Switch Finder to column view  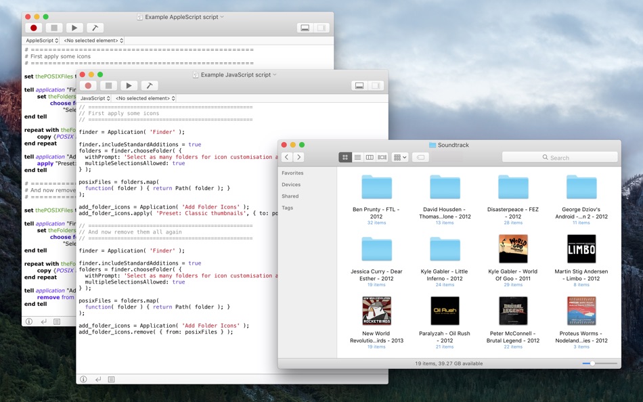(370, 157)
